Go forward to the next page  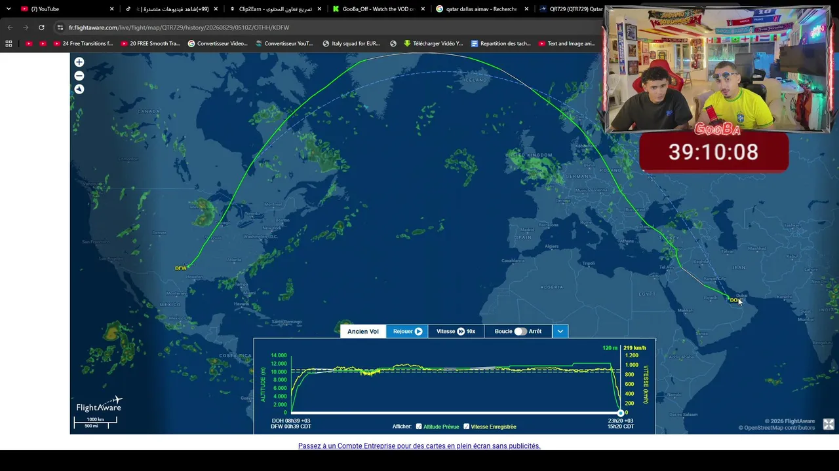(26, 27)
